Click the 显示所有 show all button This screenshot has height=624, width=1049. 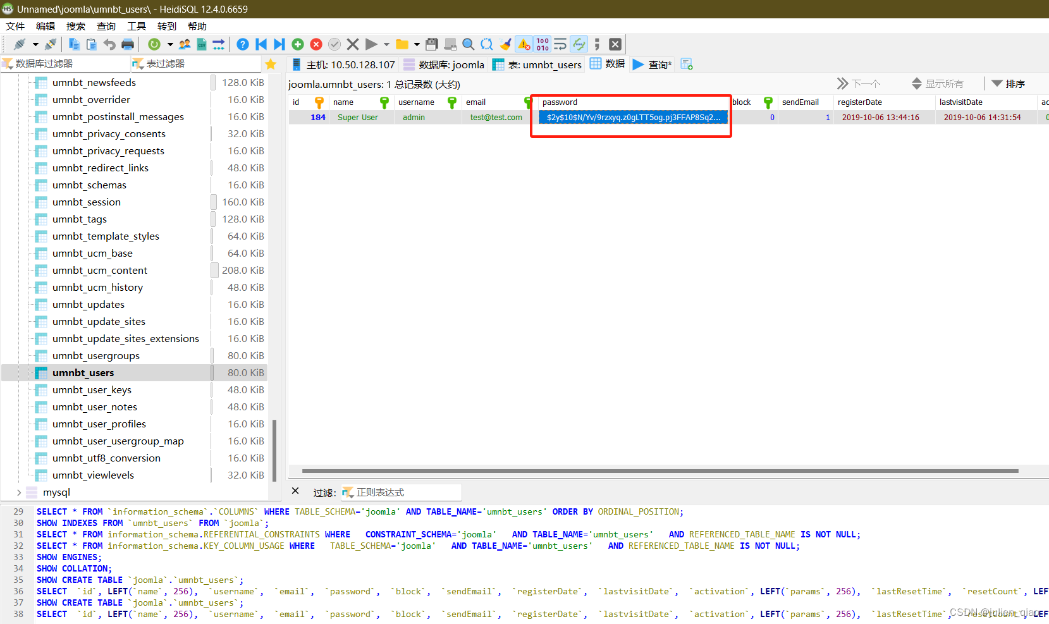click(x=938, y=84)
